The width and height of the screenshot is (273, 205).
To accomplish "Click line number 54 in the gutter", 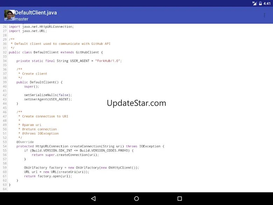I will (5, 146).
